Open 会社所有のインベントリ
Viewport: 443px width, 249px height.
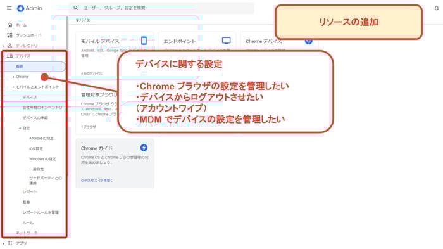42,108
